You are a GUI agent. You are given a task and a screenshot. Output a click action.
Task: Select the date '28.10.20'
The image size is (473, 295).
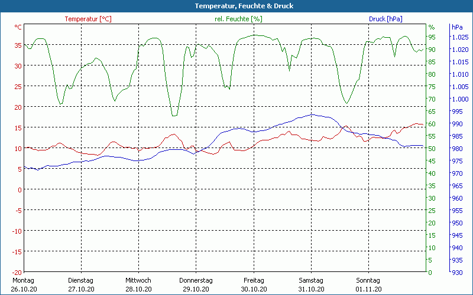coord(138,289)
